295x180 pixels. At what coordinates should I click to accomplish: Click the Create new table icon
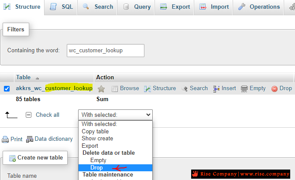(x=12, y=158)
